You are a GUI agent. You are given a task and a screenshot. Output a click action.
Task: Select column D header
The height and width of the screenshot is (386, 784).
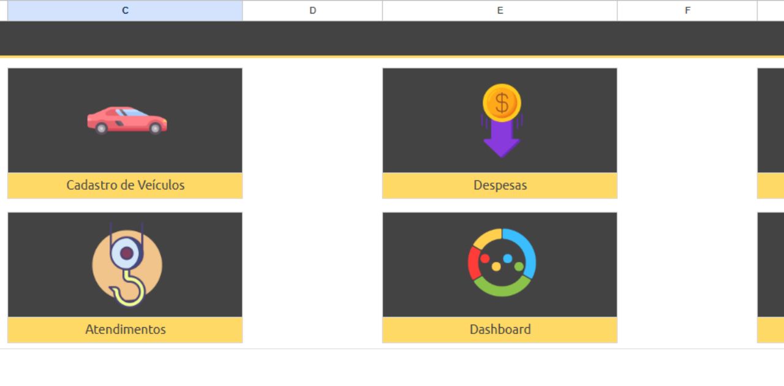pyautogui.click(x=312, y=10)
